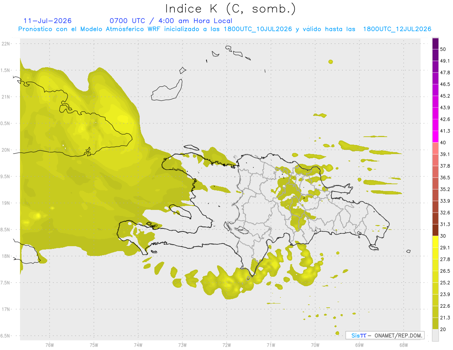
Task: Click the '31.3' value on the color scale
Action: (x=445, y=224)
